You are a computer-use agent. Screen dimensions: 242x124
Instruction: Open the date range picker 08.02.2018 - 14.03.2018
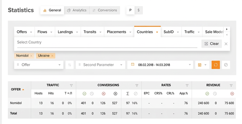pos(160,65)
